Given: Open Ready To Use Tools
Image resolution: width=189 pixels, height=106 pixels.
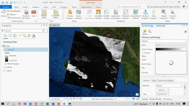Looking at the screenshot, I should coord(26,14).
